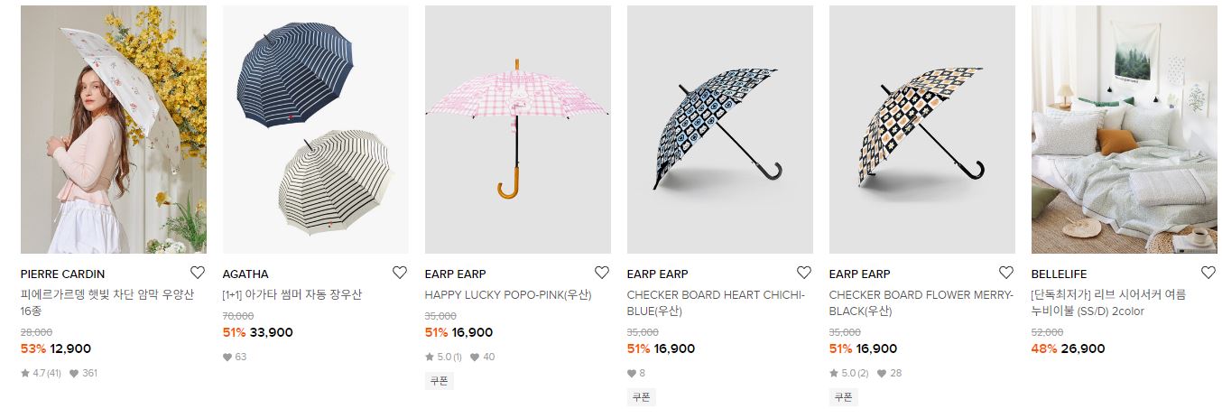View the black flower checker umbrella image
Image resolution: width=1222 pixels, height=418 pixels.
click(x=922, y=130)
